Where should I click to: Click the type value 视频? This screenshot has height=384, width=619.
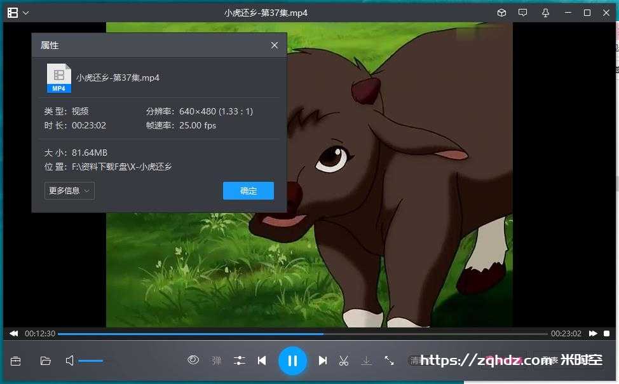(80, 111)
